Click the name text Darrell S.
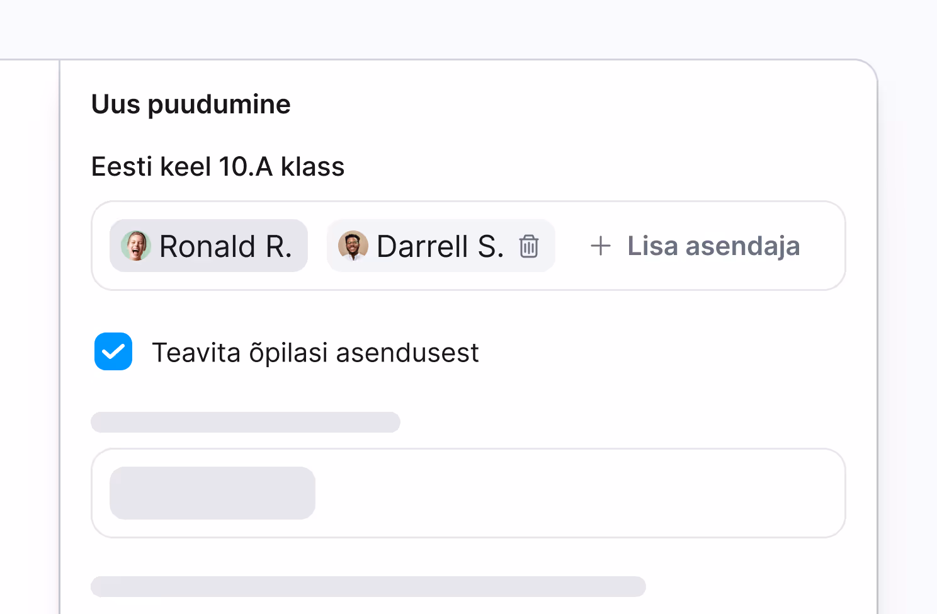 pos(440,246)
